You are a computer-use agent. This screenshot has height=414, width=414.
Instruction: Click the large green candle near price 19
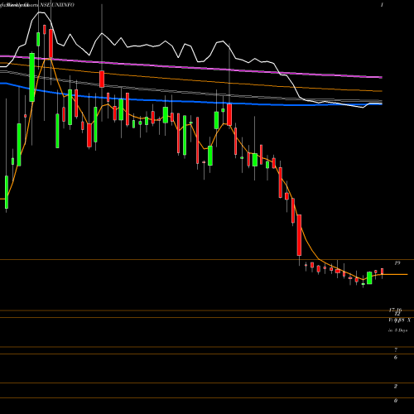(369, 278)
